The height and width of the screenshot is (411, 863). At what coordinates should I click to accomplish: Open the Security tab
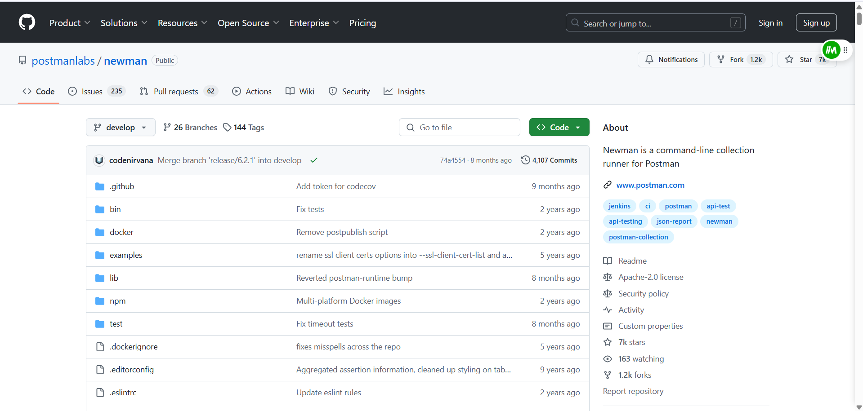[x=349, y=91]
